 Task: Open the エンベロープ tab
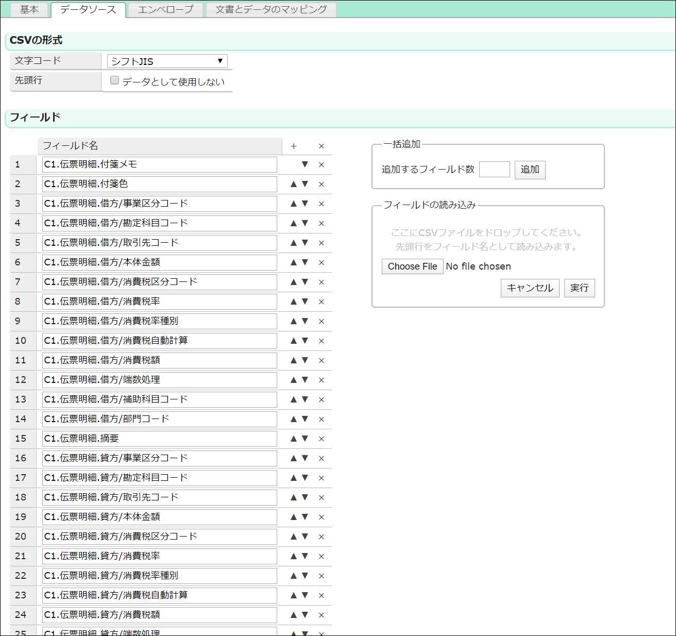coord(165,10)
